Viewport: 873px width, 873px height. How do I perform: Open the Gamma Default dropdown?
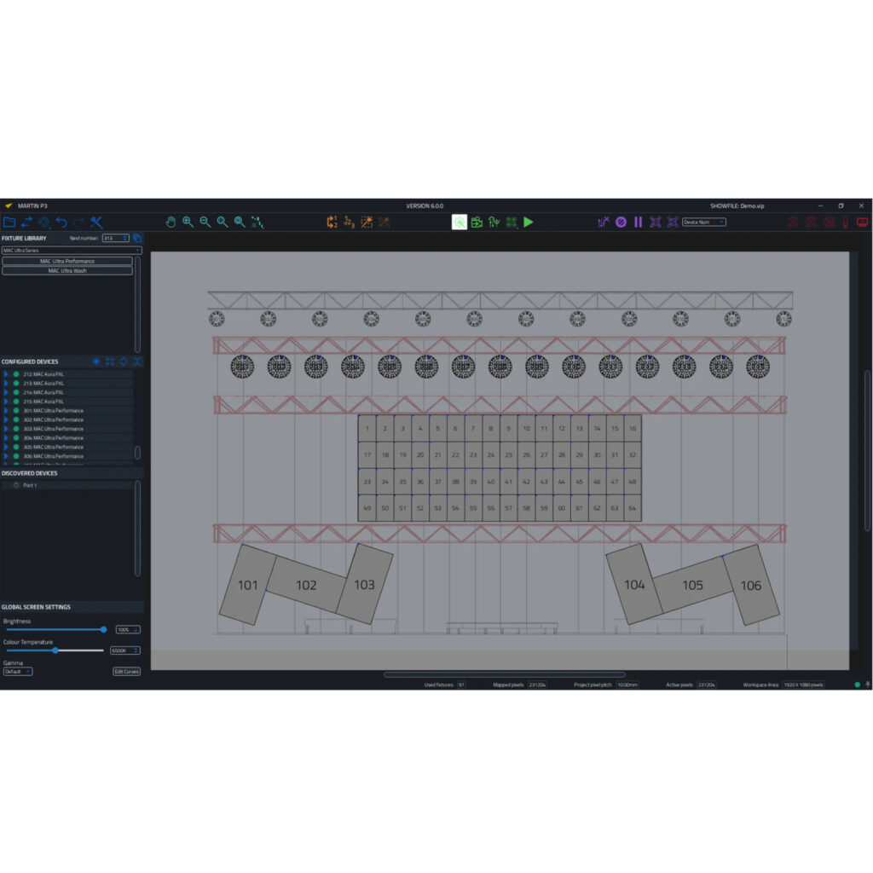pyautogui.click(x=17, y=671)
